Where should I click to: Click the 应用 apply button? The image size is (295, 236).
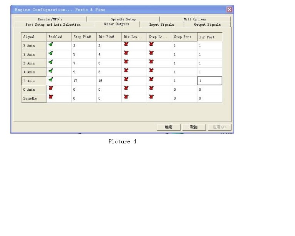click(x=219, y=127)
